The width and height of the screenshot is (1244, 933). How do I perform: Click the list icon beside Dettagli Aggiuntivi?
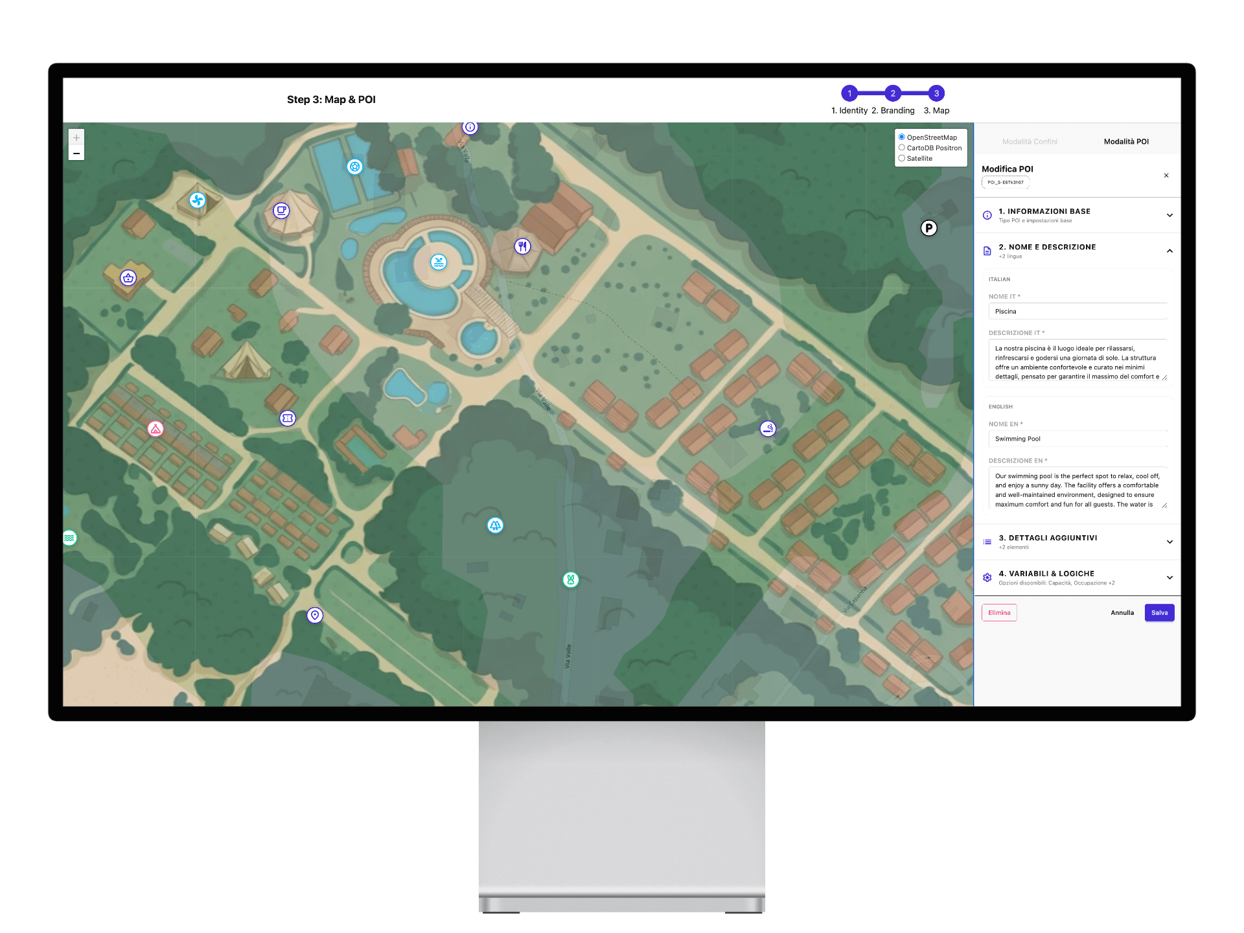pos(987,542)
